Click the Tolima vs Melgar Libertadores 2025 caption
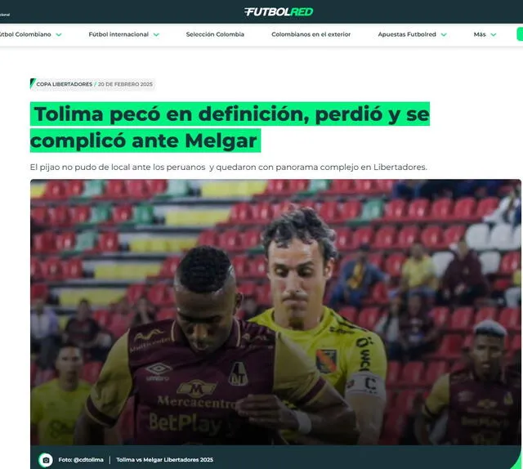 point(165,460)
